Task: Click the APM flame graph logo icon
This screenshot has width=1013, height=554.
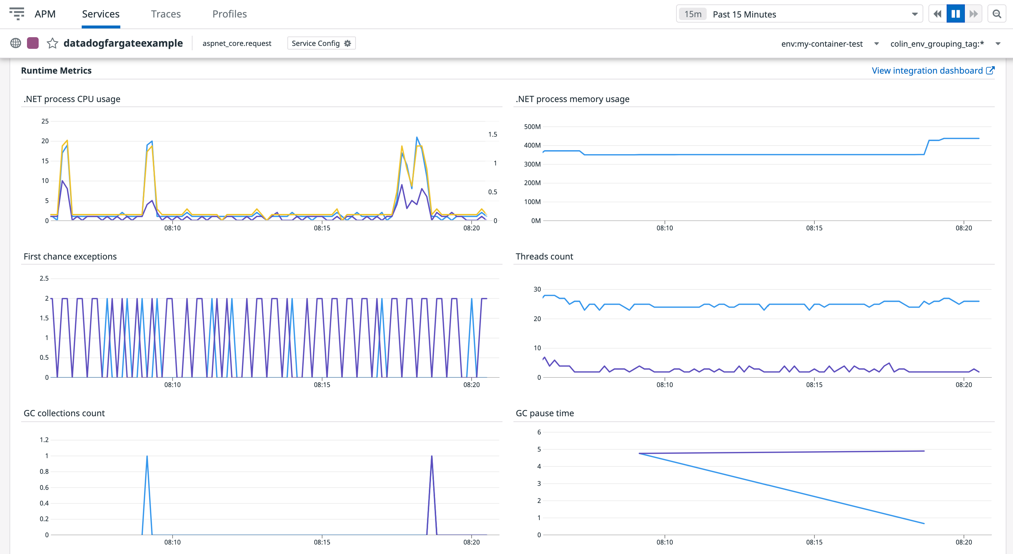Action: (x=17, y=14)
